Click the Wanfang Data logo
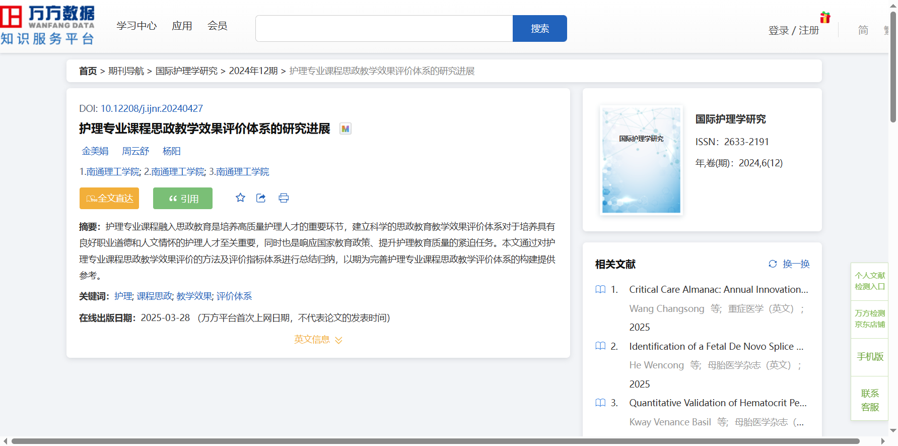This screenshot has width=898, height=446. coord(48,25)
